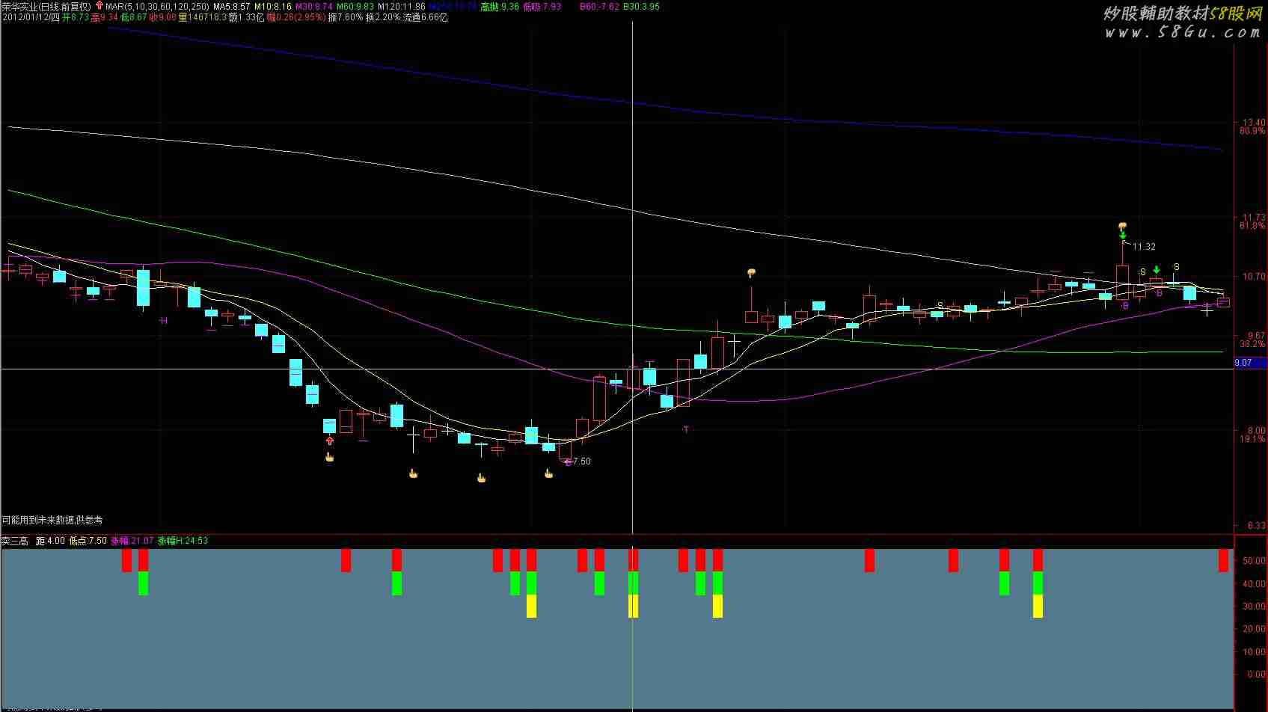Click the purple T marker below the candles
The width and height of the screenshot is (1268, 712).
686,429
